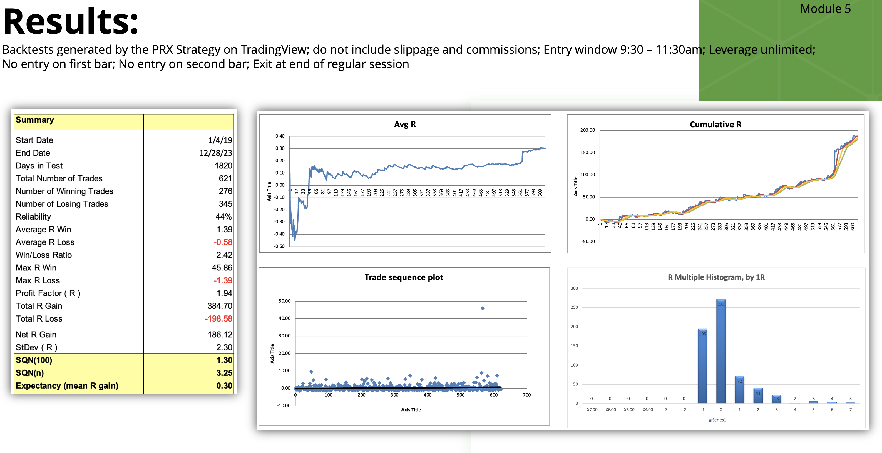Click the Series1 legend marker in histogram
The image size is (882, 453).
click(x=710, y=420)
